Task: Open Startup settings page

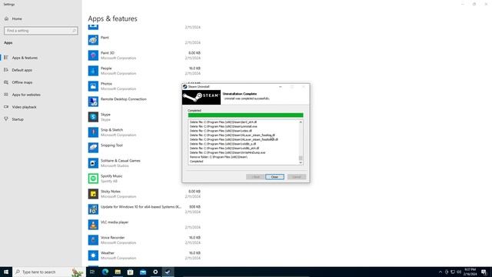Action: tap(18, 119)
